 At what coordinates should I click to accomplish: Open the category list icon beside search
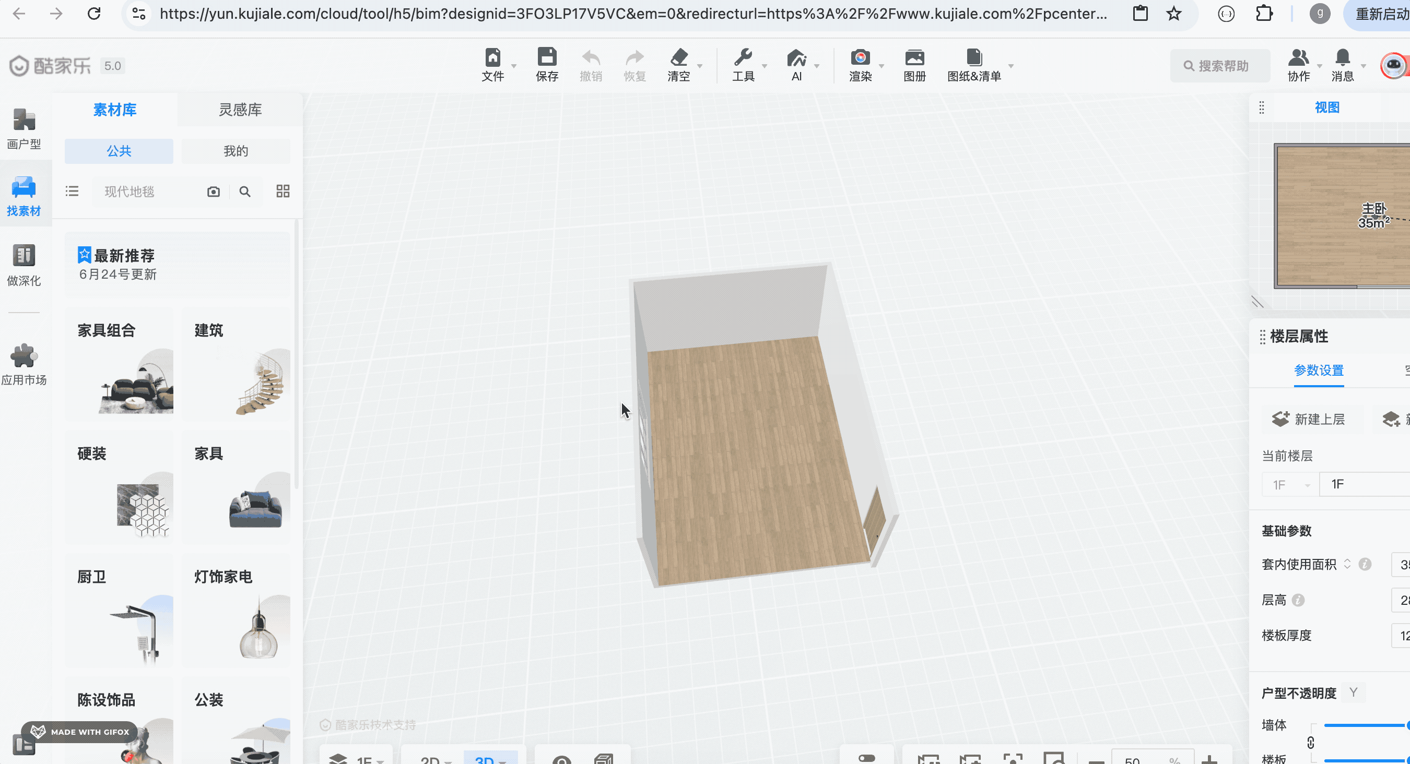point(72,191)
